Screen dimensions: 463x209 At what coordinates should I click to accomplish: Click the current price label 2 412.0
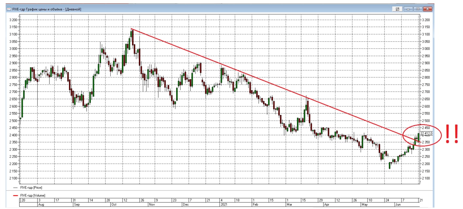coord(427,134)
